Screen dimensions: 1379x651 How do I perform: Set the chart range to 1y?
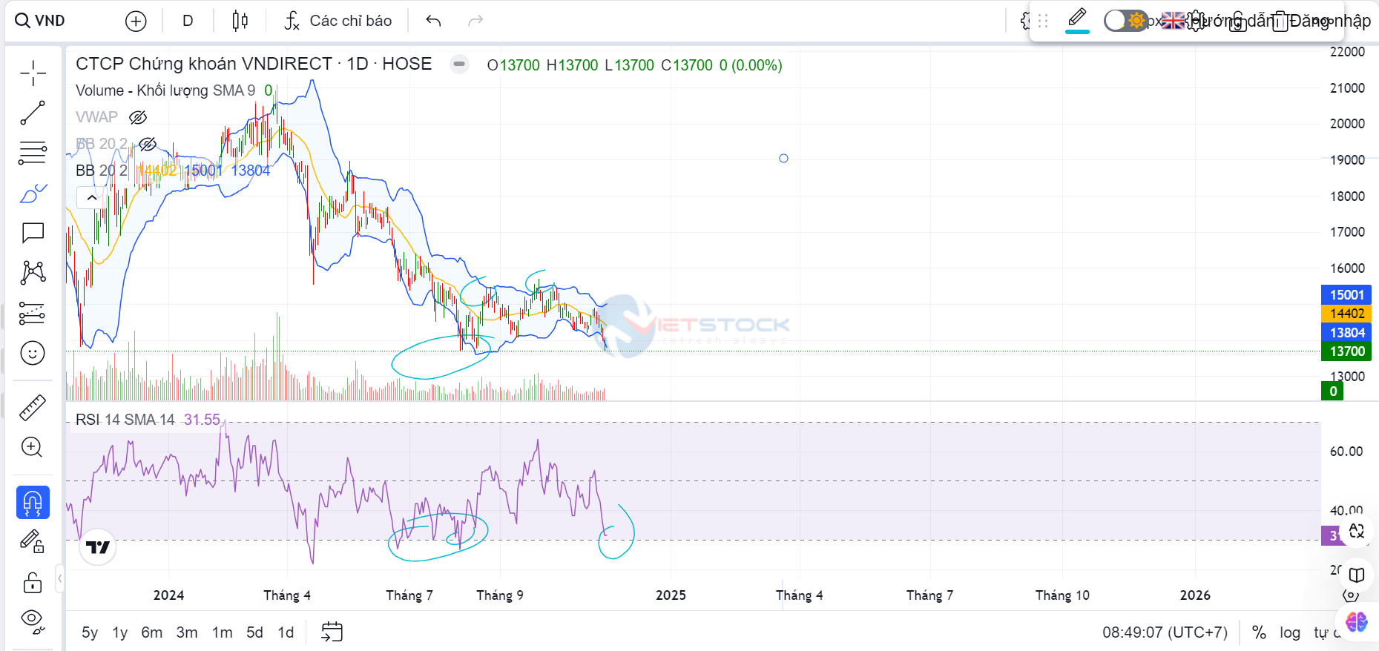[120, 632]
